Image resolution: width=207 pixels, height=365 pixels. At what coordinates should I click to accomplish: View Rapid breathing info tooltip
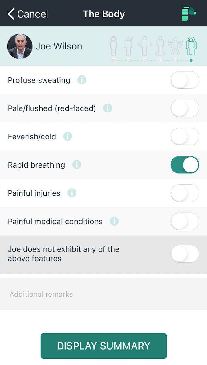tap(77, 165)
